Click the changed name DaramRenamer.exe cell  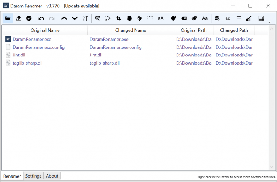click(x=109, y=39)
